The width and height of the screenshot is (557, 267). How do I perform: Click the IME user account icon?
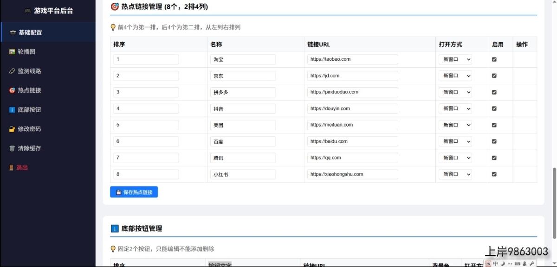525,263
